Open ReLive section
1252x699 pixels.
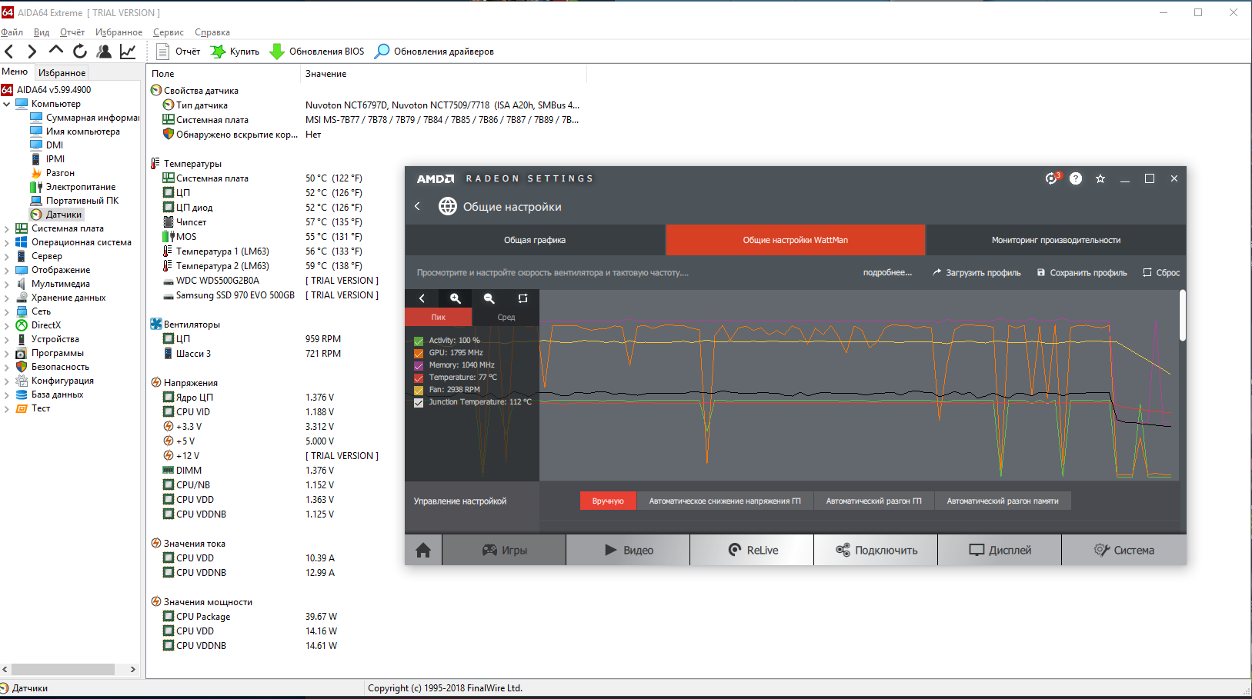[753, 550]
